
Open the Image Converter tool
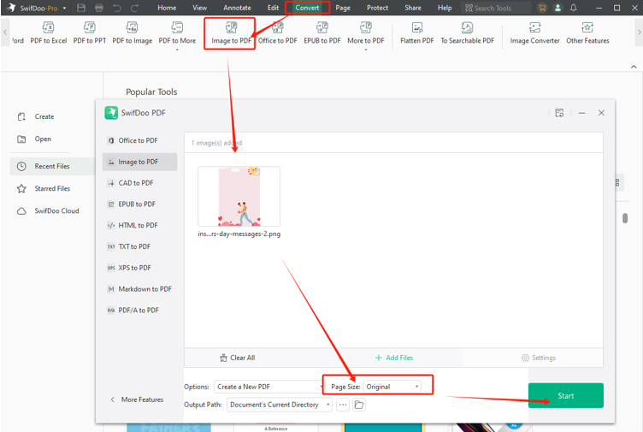[534, 33]
